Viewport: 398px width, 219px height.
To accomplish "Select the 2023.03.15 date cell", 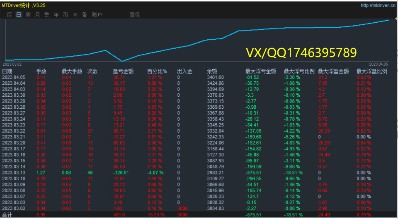I will click(x=14, y=161).
